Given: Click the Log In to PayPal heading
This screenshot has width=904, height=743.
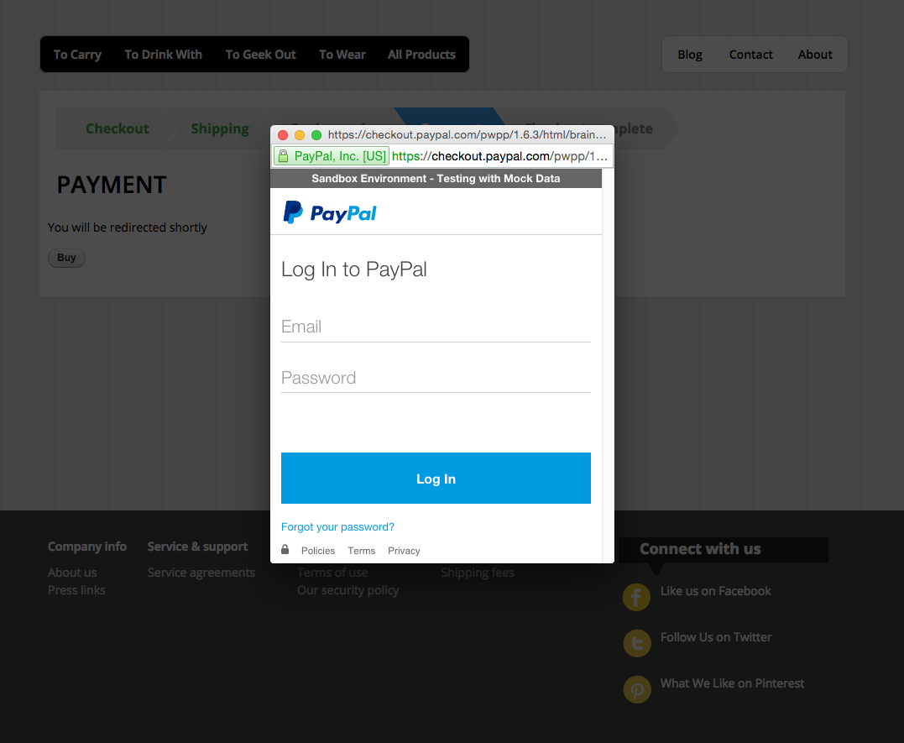Looking at the screenshot, I should [354, 269].
